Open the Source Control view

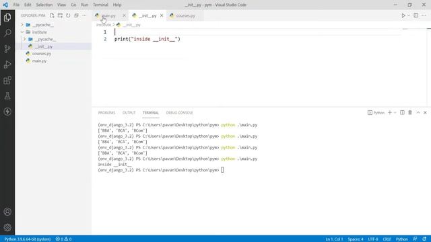[7, 49]
